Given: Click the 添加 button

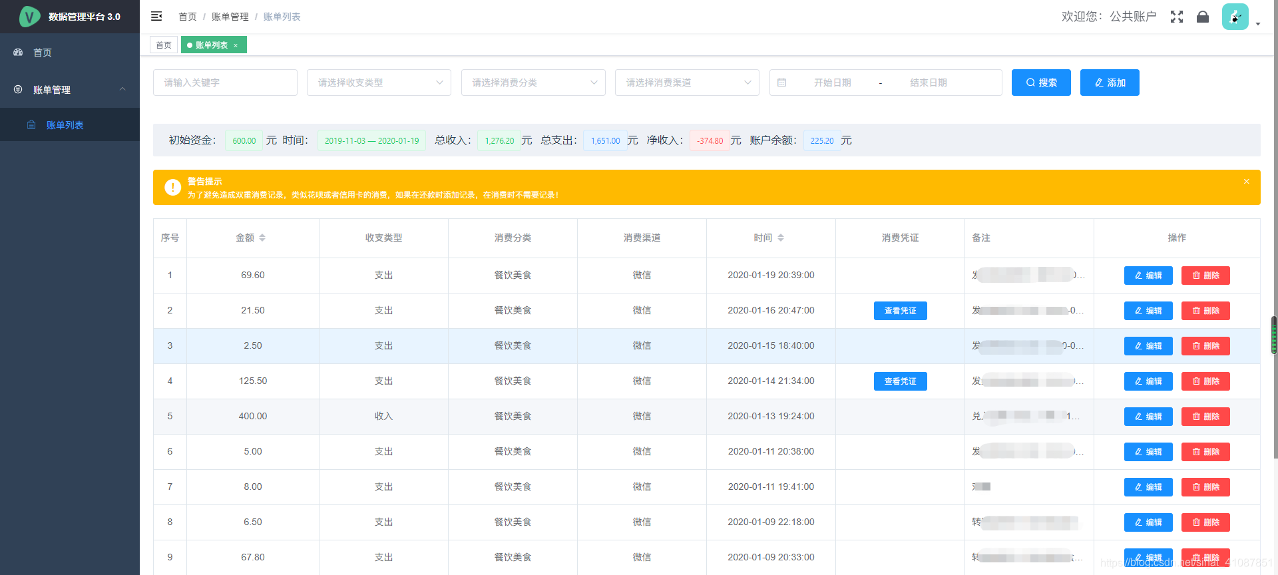Looking at the screenshot, I should click(x=1110, y=83).
